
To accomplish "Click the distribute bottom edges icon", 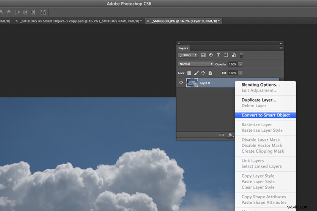I will [8, 12].
